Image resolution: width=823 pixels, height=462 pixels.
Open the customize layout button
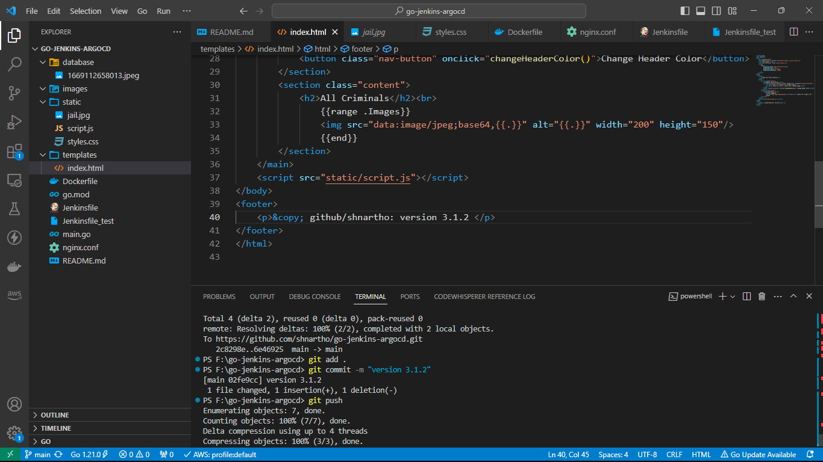(732, 11)
